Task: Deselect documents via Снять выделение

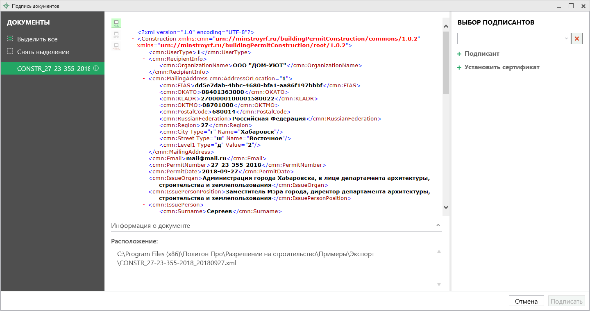Action: click(43, 52)
